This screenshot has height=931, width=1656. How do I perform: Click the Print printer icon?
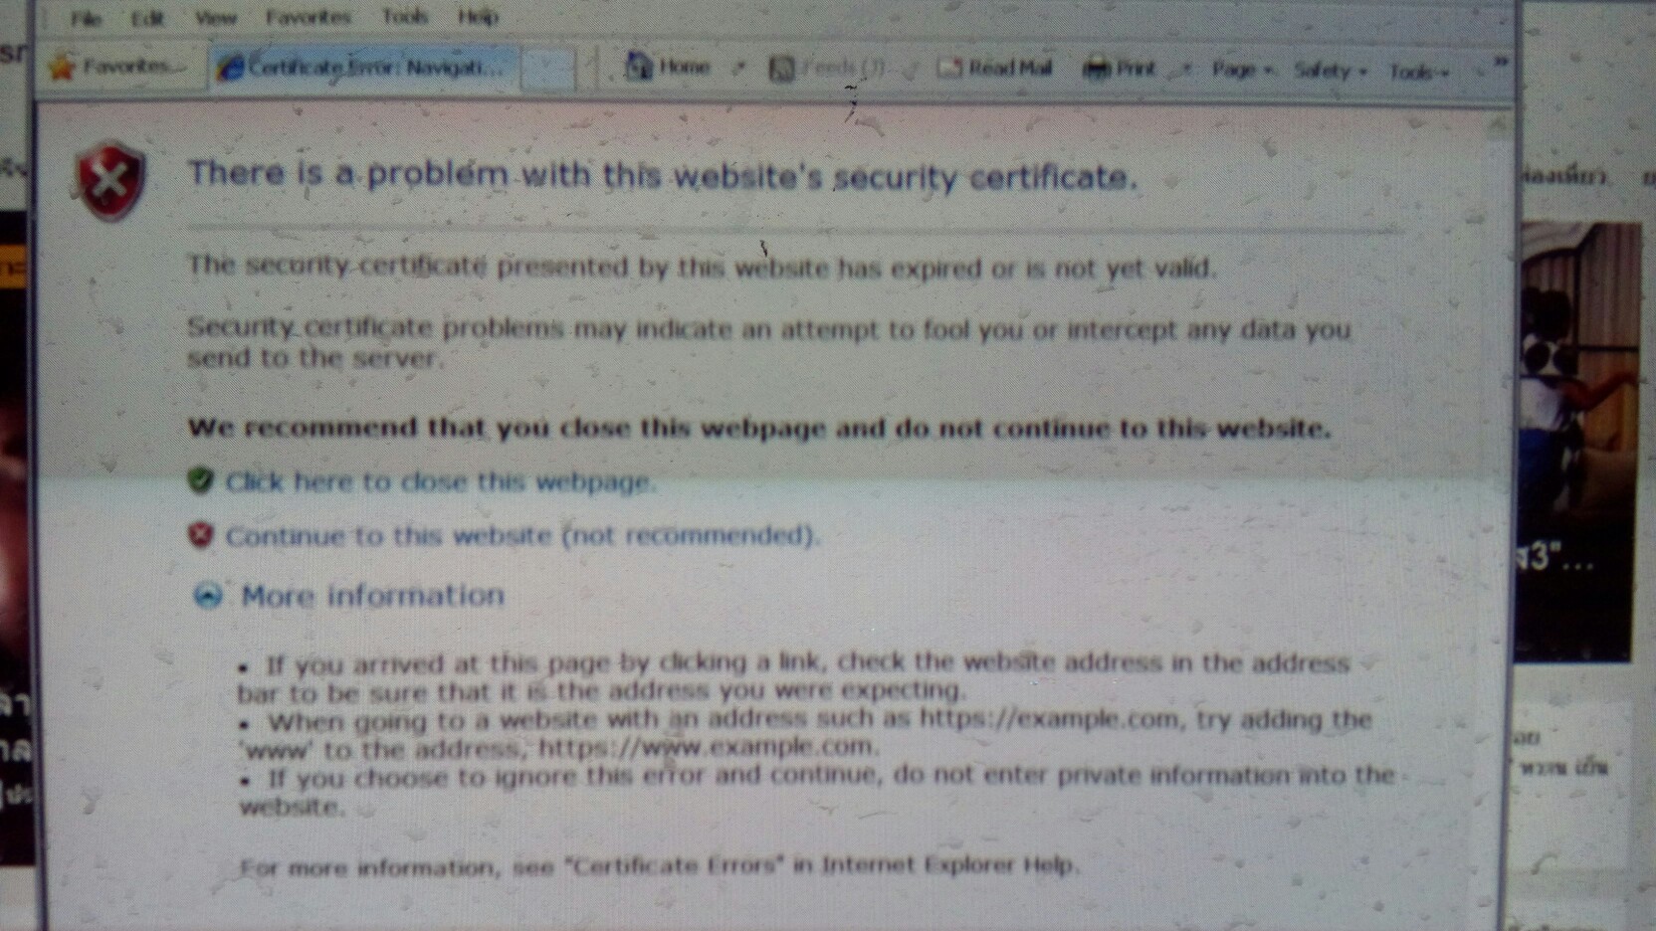1096,69
